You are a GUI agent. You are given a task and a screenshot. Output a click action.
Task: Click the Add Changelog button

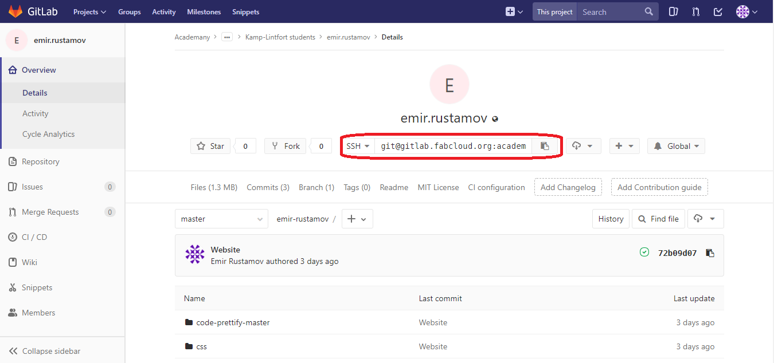coord(568,187)
